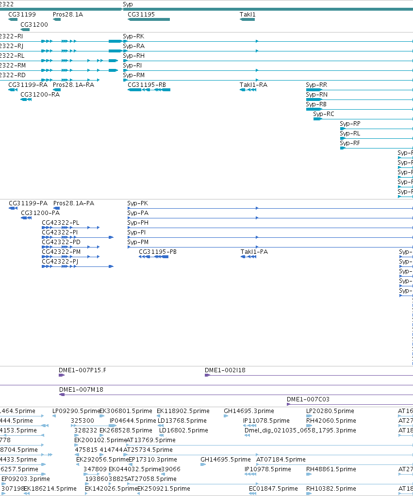This screenshot has width=413, height=496.
Task: Open the Syp-RH transcript
Action: pos(268,61)
